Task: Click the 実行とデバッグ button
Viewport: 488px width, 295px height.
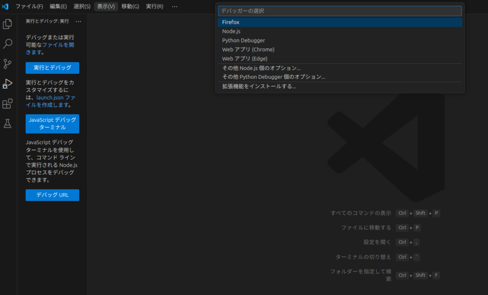Action: click(x=52, y=68)
